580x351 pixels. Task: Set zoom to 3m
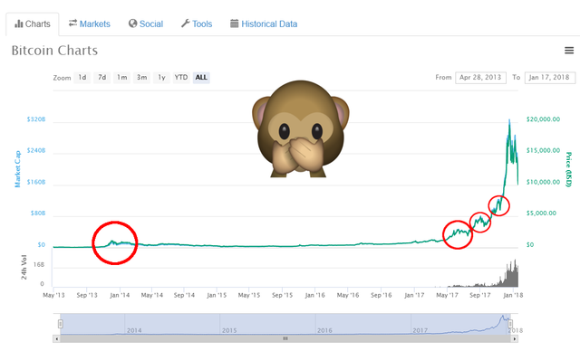coord(141,78)
